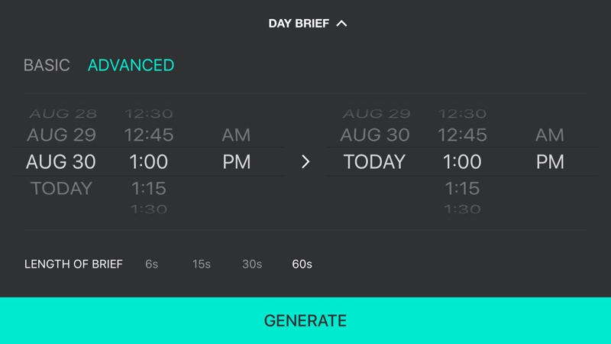Viewport: 611px width, 344px height.
Task: Pick the 60s brief length
Action: tap(302, 264)
